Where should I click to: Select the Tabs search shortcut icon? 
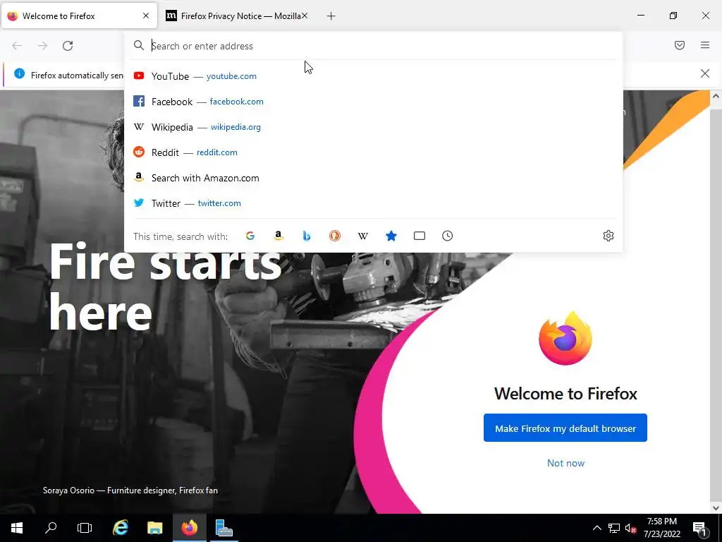pos(419,236)
